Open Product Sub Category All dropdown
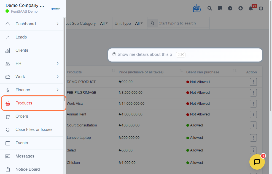This screenshot has height=174, width=272. pos(104,24)
